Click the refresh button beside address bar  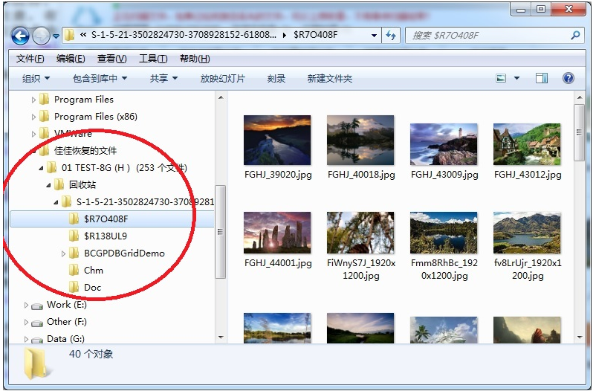coord(391,36)
